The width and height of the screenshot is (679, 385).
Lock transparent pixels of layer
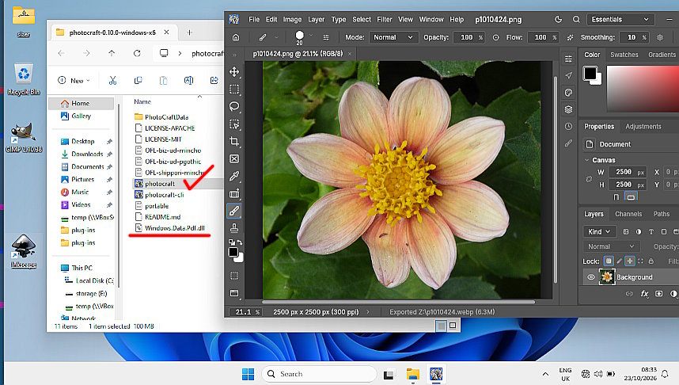click(x=609, y=261)
